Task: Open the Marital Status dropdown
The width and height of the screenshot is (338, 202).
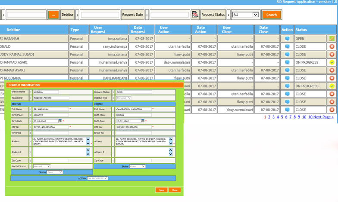Action: pos(42,166)
